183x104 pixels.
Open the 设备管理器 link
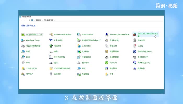pos(114,57)
